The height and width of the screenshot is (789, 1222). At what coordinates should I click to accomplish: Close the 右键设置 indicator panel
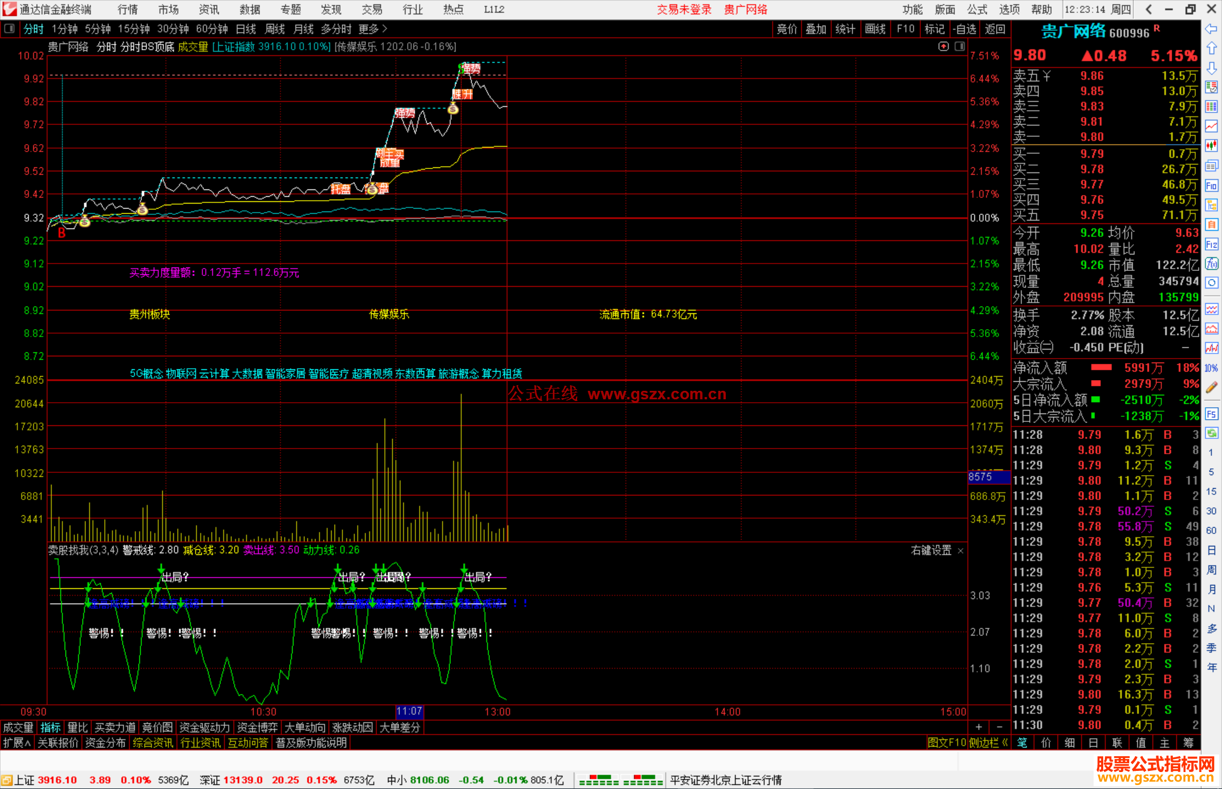tap(960, 550)
